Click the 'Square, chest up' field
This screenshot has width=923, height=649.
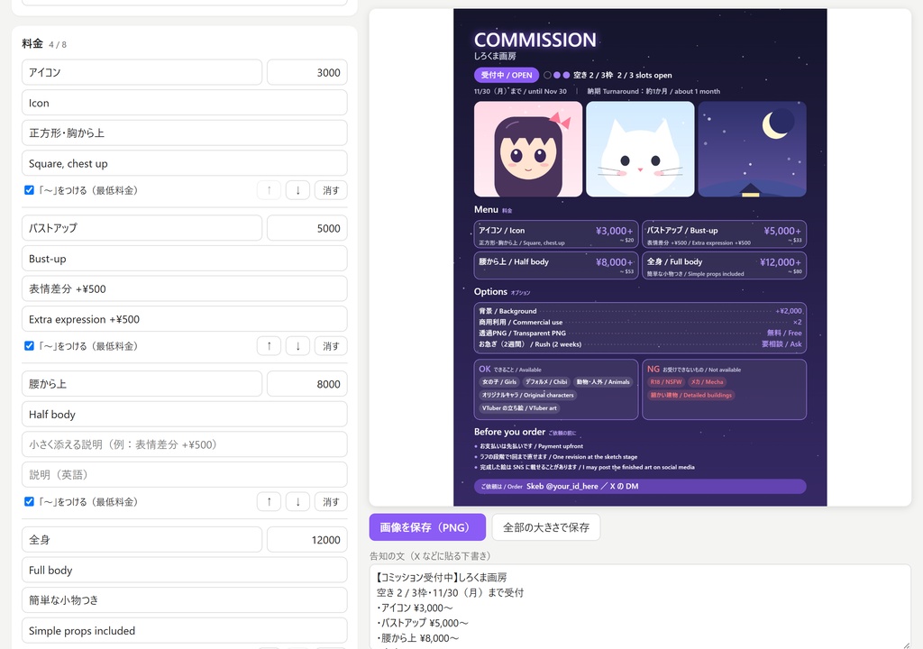pyautogui.click(x=184, y=163)
